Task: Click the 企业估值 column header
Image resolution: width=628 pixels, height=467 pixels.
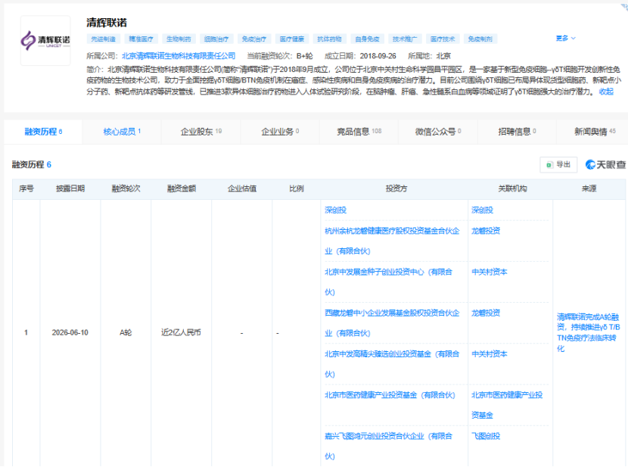Action: click(242, 188)
